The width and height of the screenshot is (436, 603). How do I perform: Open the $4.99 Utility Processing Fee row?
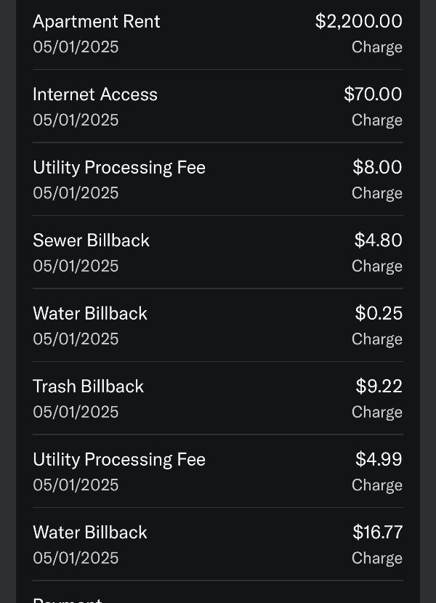coord(218,472)
